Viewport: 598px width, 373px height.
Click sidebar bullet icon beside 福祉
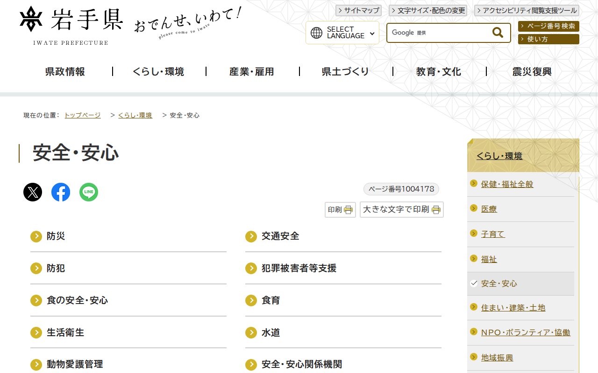point(474,258)
